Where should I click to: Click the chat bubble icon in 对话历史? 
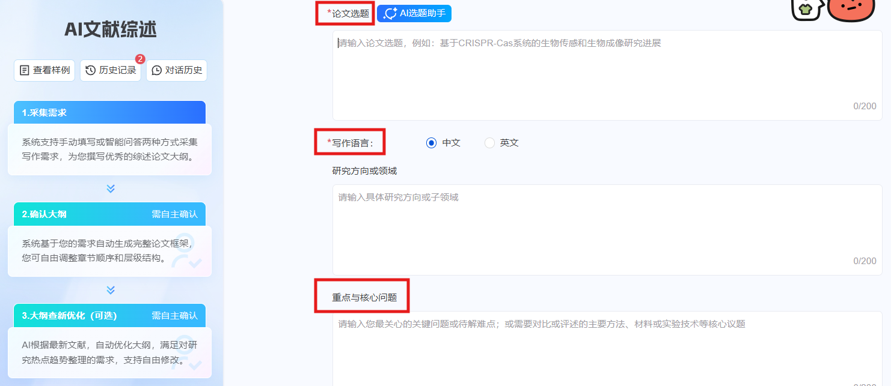point(157,70)
